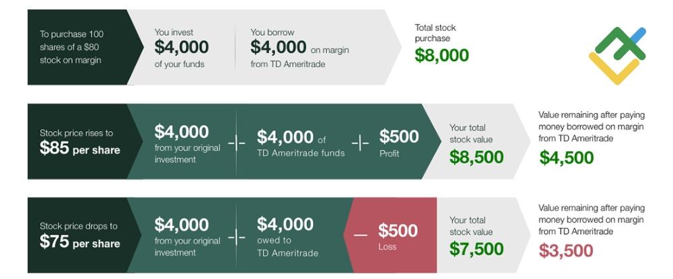Click '$4,000 owed to TD Ameritrade' text
This screenshot has height=279, width=673.
(x=287, y=235)
